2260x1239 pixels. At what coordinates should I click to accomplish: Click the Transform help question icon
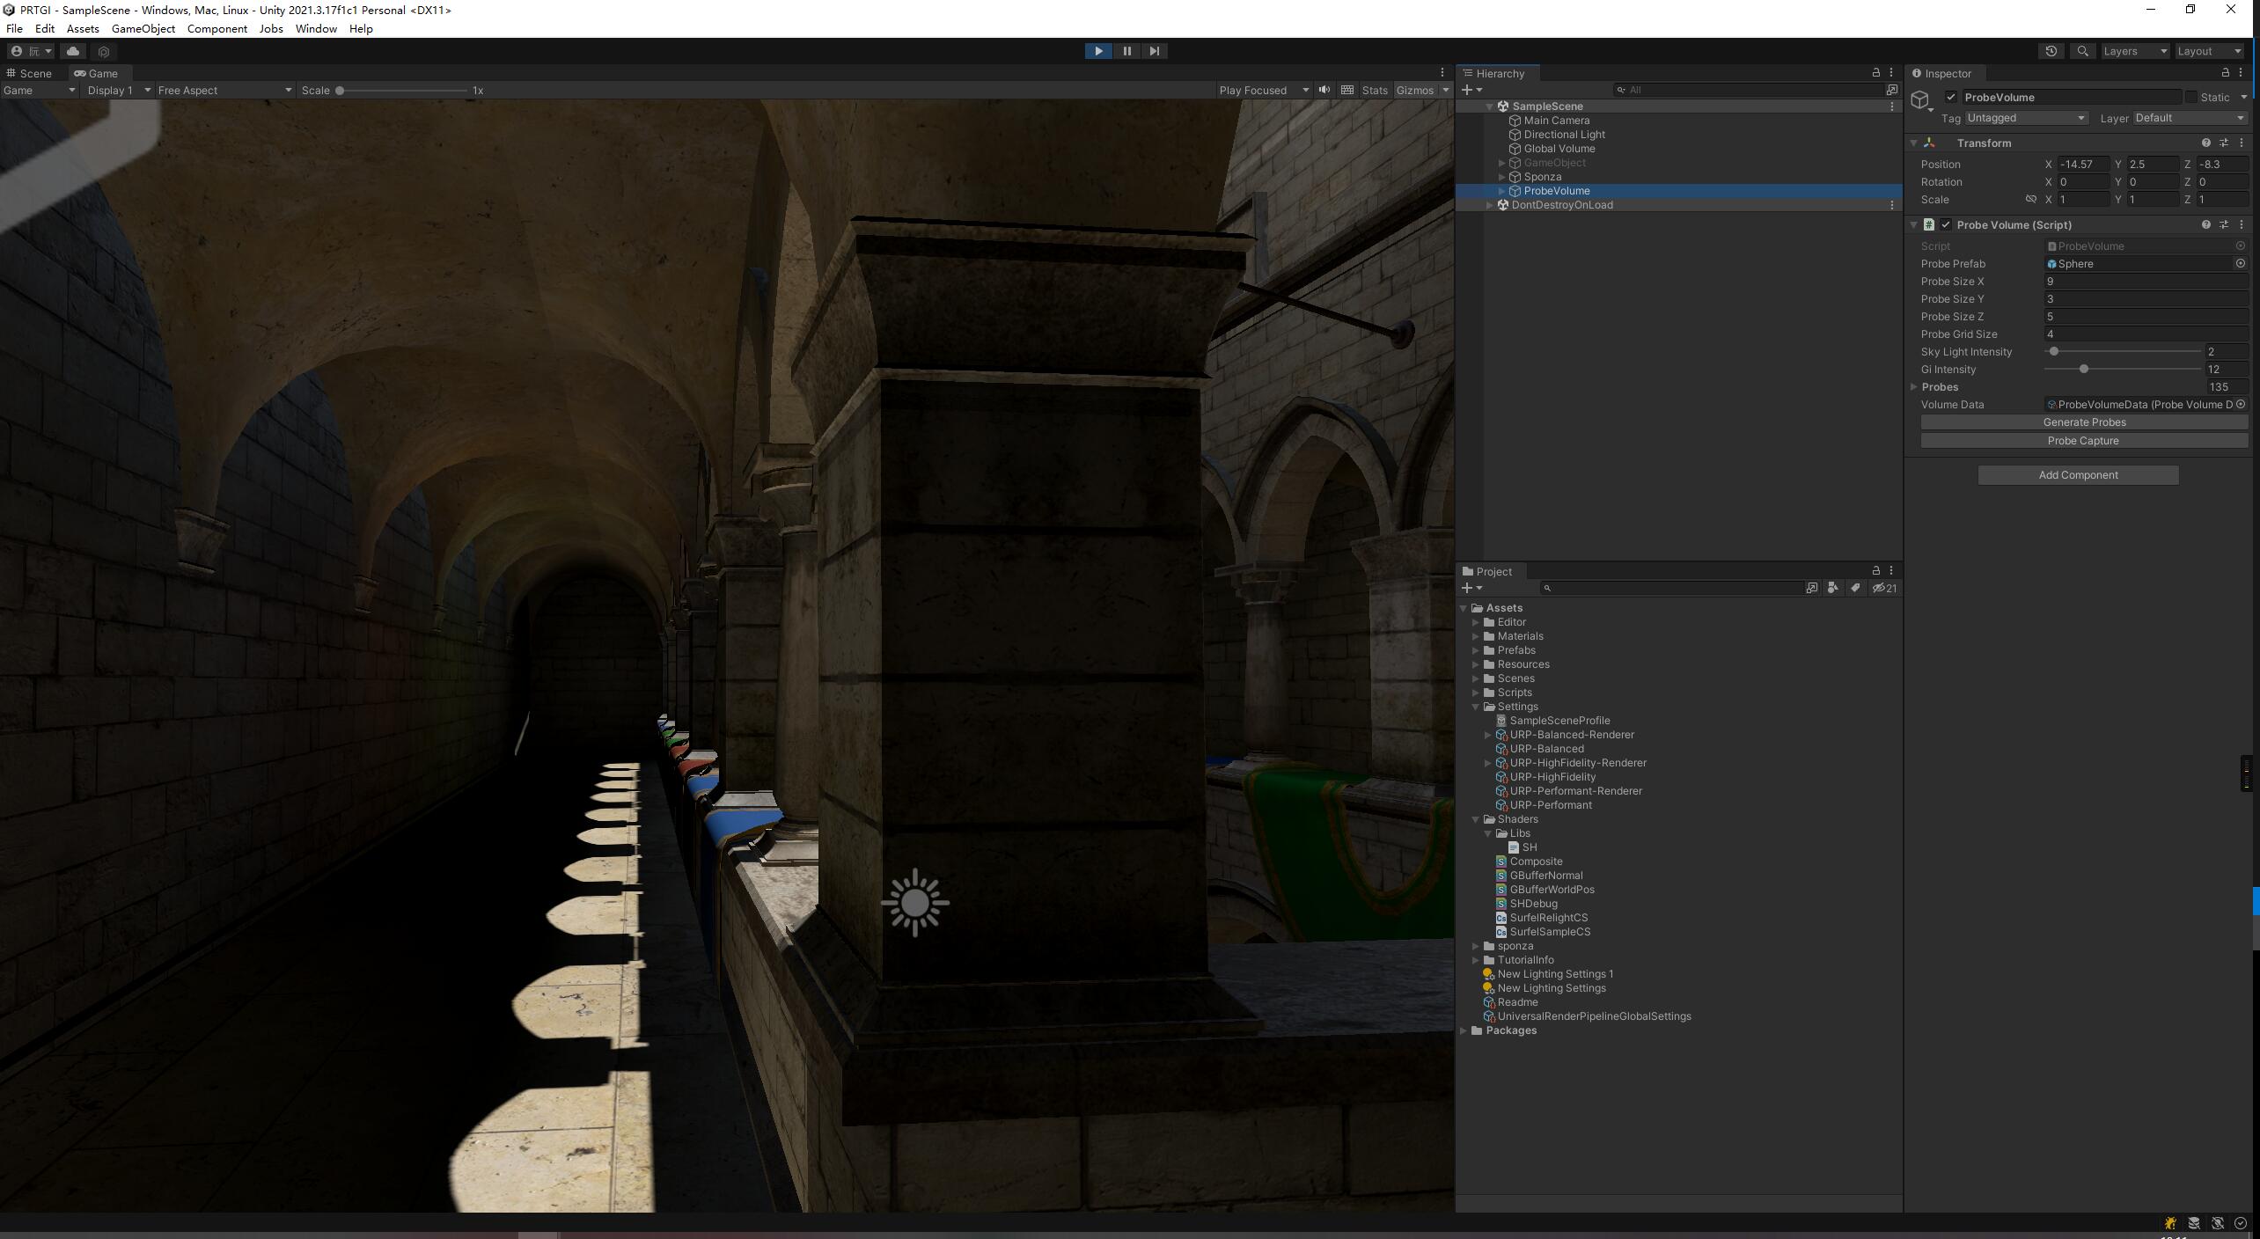point(2205,143)
